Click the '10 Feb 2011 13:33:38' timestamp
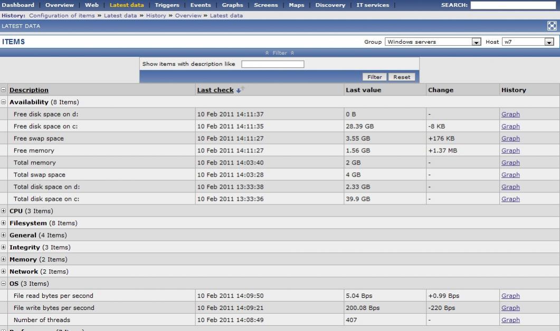Image resolution: width=560 pixels, height=331 pixels. (230, 187)
